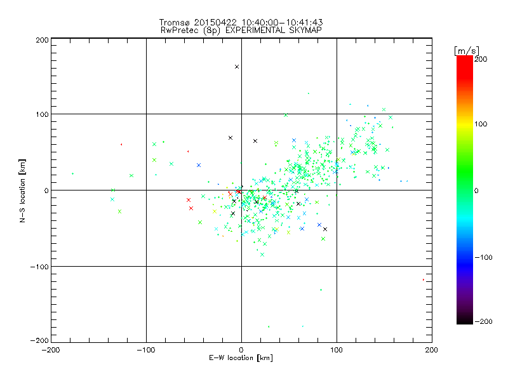Viewport: 508px width, 381px height.
Task: Select the far-left green dot near E-W -178
Action: point(72,173)
